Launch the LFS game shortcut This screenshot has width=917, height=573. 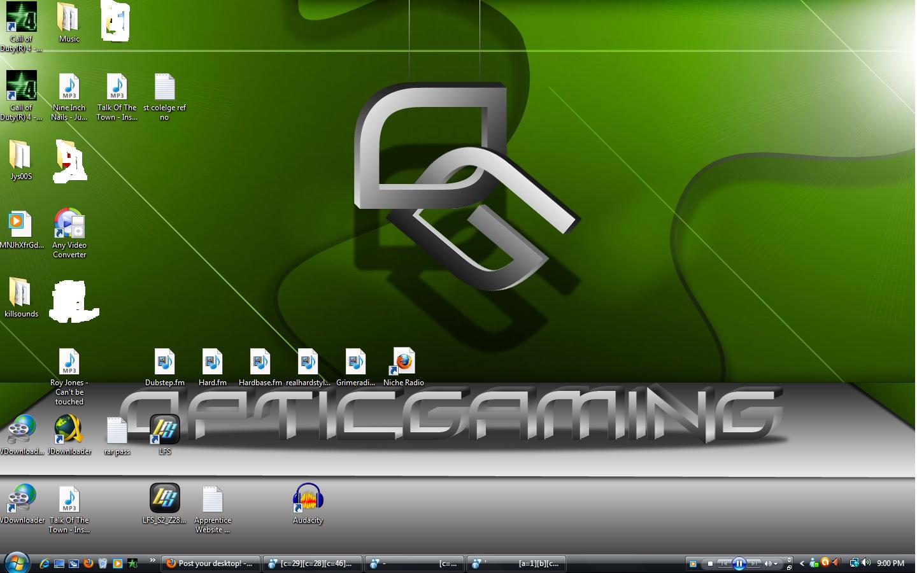click(164, 435)
